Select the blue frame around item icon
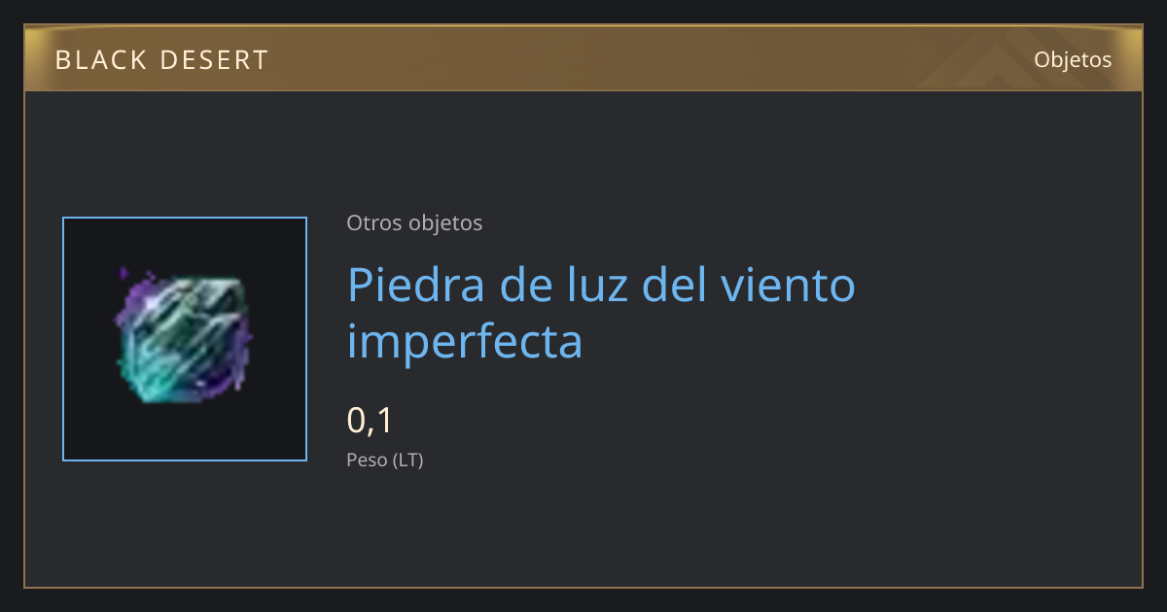 (x=185, y=339)
